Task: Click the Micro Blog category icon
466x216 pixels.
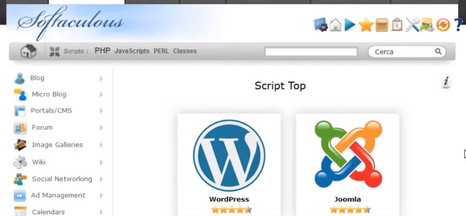Action: pos(20,95)
